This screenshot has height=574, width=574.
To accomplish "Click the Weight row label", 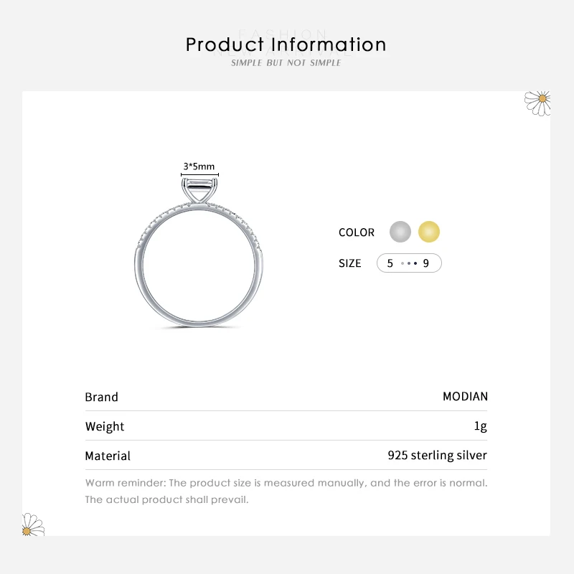I will click(x=105, y=426).
